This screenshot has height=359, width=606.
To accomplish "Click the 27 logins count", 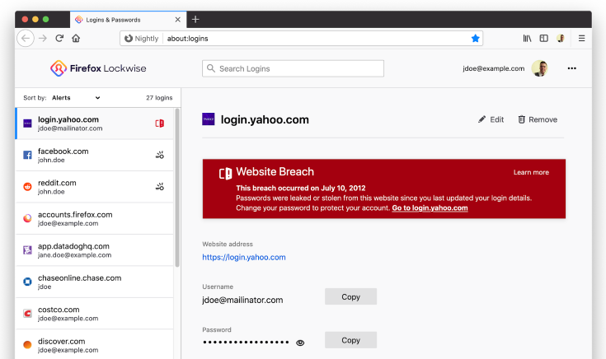I will (159, 98).
